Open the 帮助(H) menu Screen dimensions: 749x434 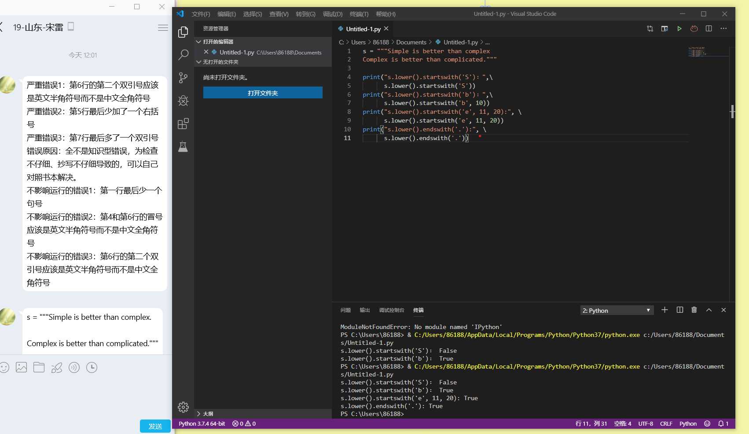click(386, 14)
